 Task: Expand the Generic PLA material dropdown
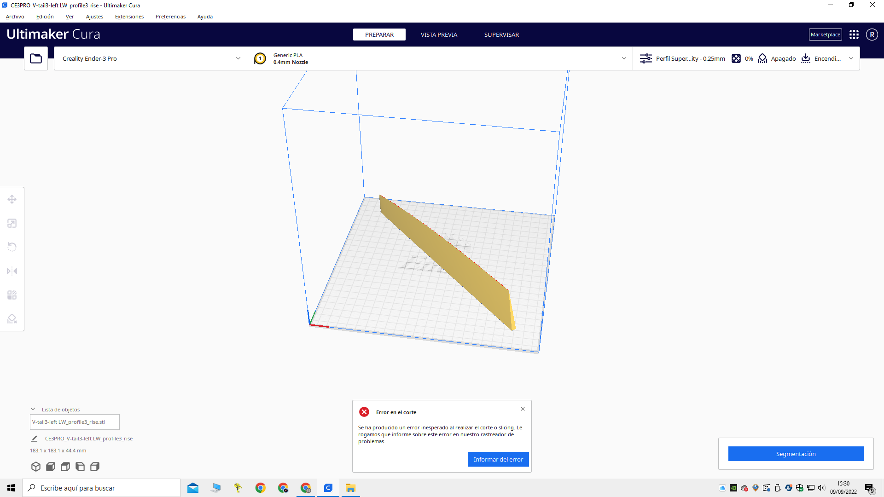pos(624,58)
